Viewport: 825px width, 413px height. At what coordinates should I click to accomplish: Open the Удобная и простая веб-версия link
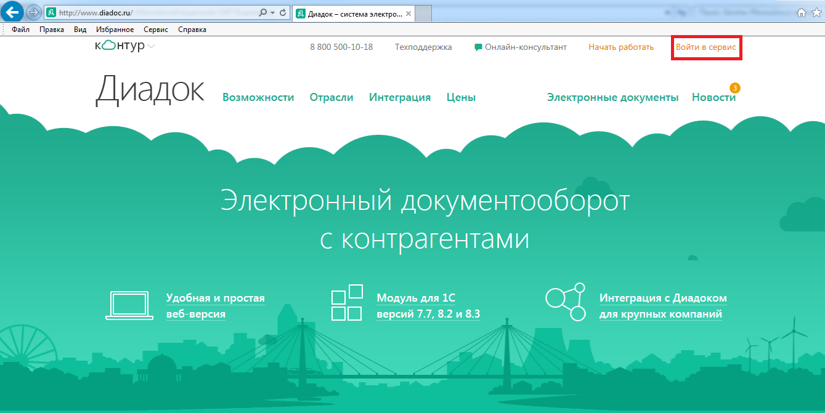[216, 306]
